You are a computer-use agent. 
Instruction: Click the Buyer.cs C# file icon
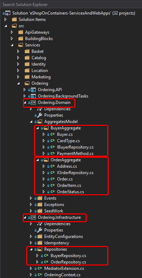[x=52, y=134]
